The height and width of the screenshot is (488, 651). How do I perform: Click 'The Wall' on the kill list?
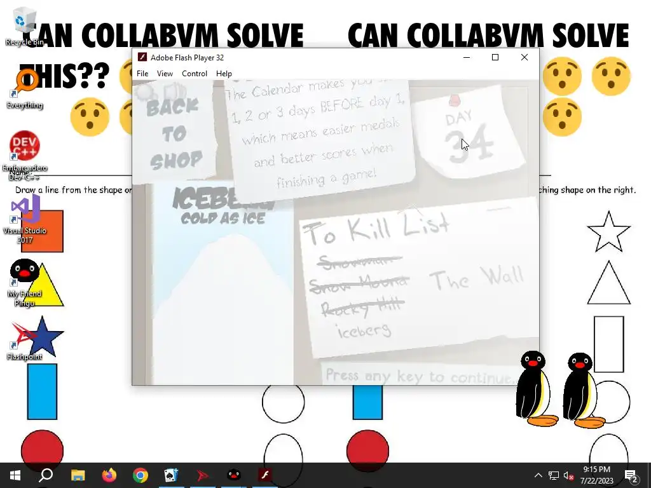pos(476,278)
